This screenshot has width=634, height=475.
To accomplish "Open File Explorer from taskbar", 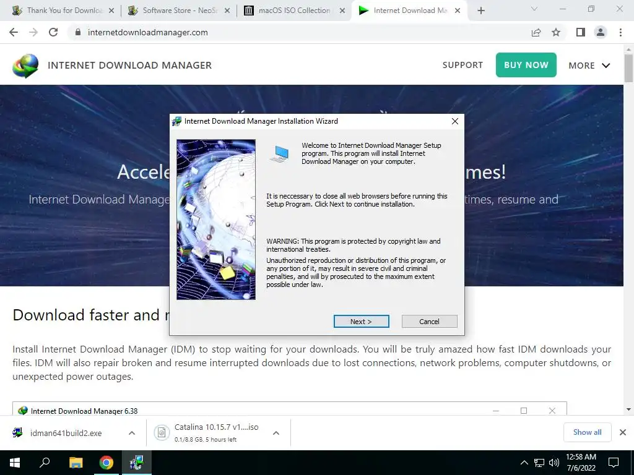I will (x=76, y=463).
